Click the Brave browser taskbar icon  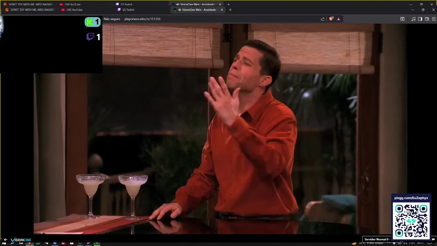coord(29,243)
